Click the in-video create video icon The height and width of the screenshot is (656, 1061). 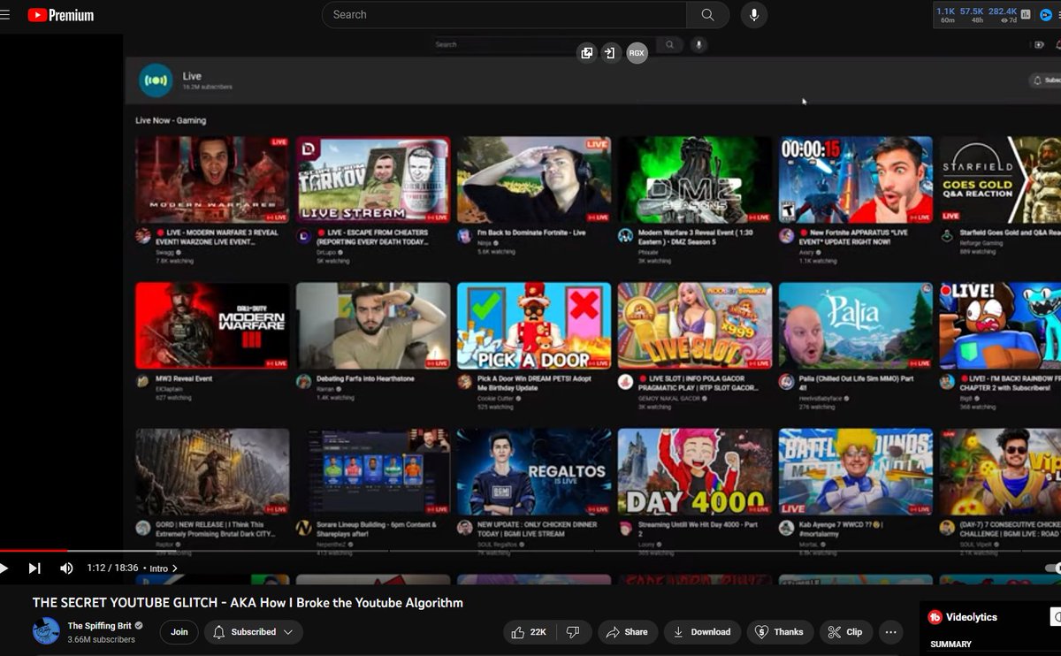(x=1039, y=44)
